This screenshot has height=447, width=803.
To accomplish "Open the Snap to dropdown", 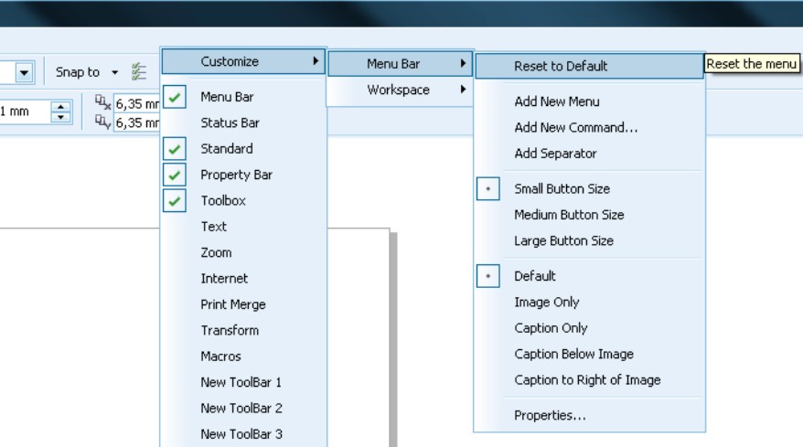I will click(x=87, y=72).
